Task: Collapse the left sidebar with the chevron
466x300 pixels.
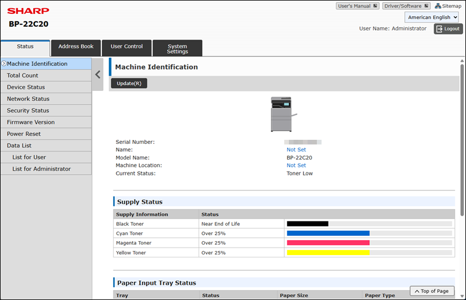Action: coord(98,75)
